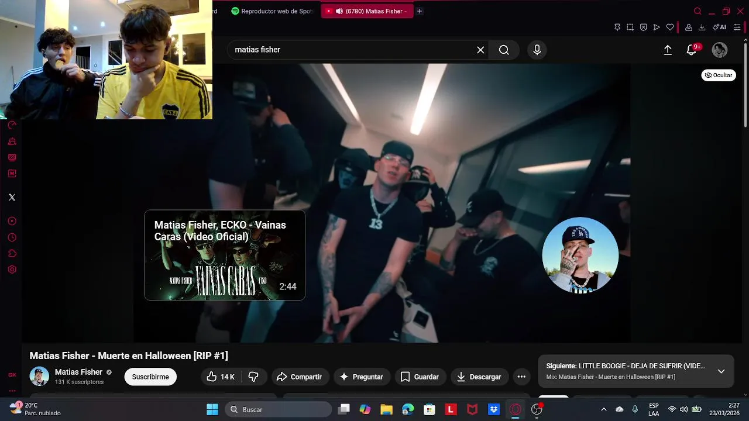Open the ad blocker shield icon
This screenshot has height=421, width=749.
tap(643, 27)
